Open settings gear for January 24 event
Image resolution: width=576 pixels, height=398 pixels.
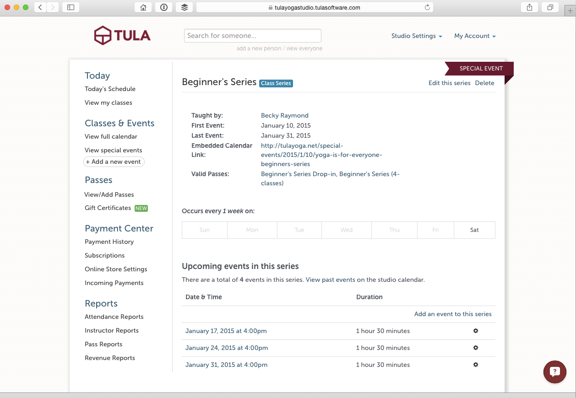coord(476,348)
